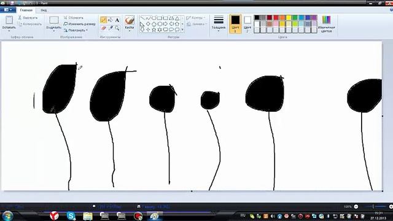Open the Paste (Вставить) dropdown arrow
Screen dimensions: 393x221
(9, 31)
